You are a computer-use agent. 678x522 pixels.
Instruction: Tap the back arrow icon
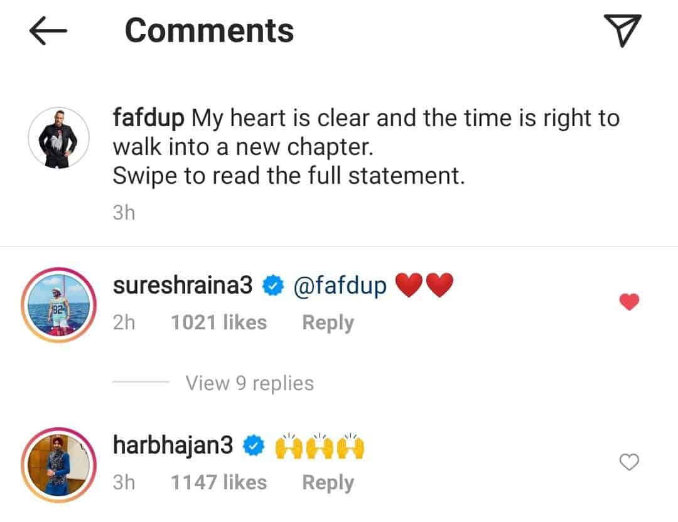pos(48,31)
